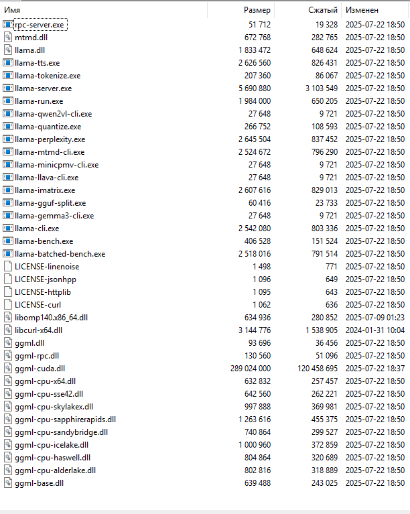Click the llama.dll file icon
This screenshot has width=410, height=514.
pos(8,50)
